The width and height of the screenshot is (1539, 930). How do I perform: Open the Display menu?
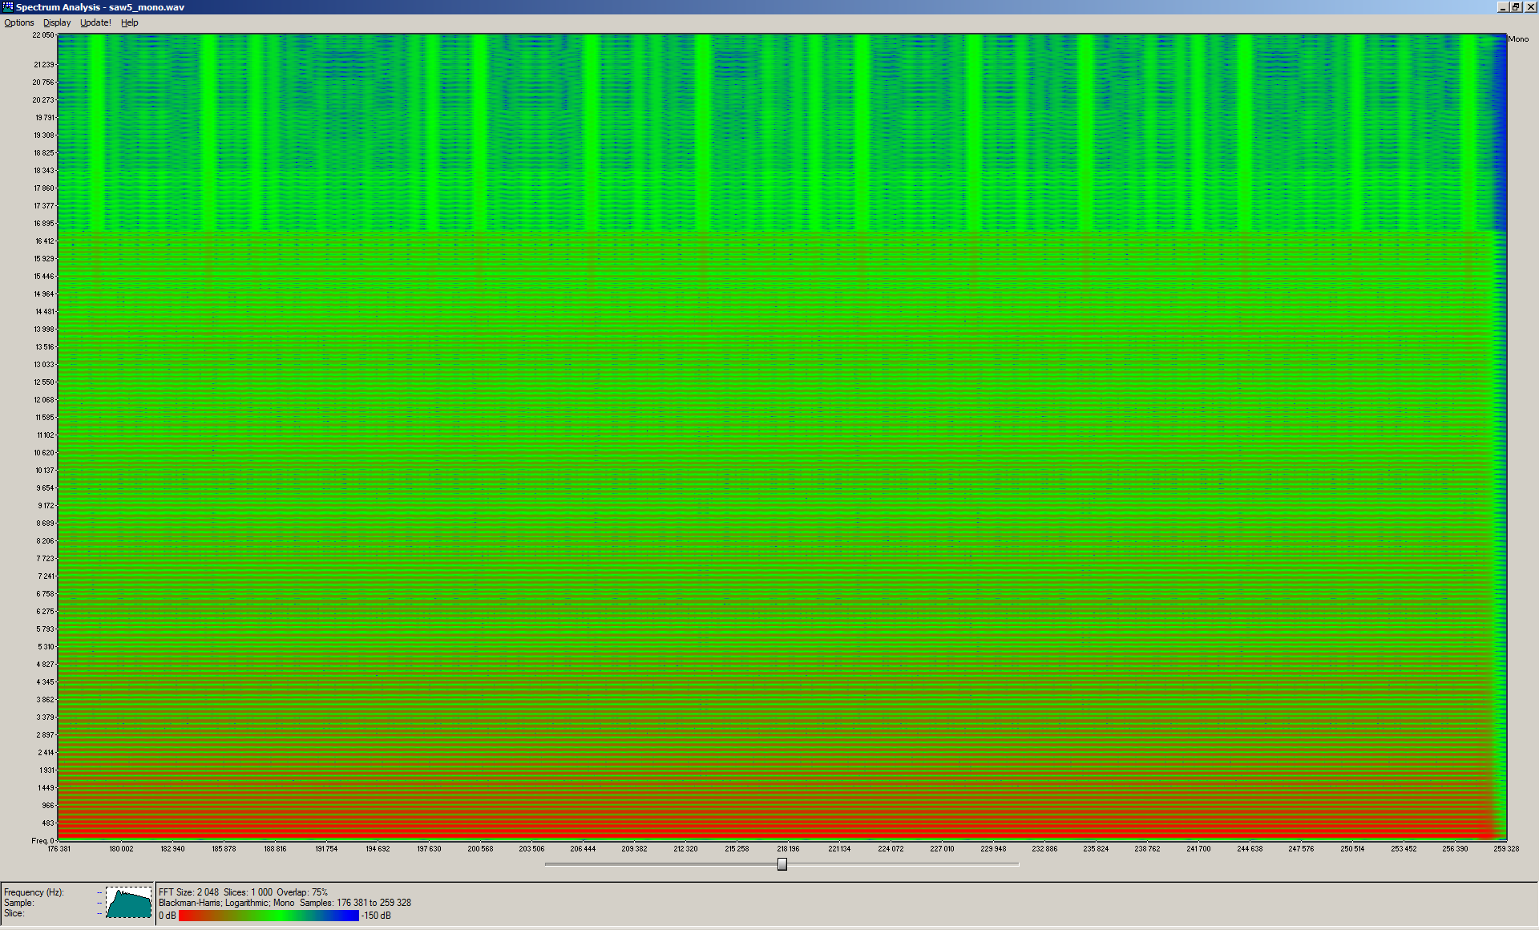click(57, 22)
